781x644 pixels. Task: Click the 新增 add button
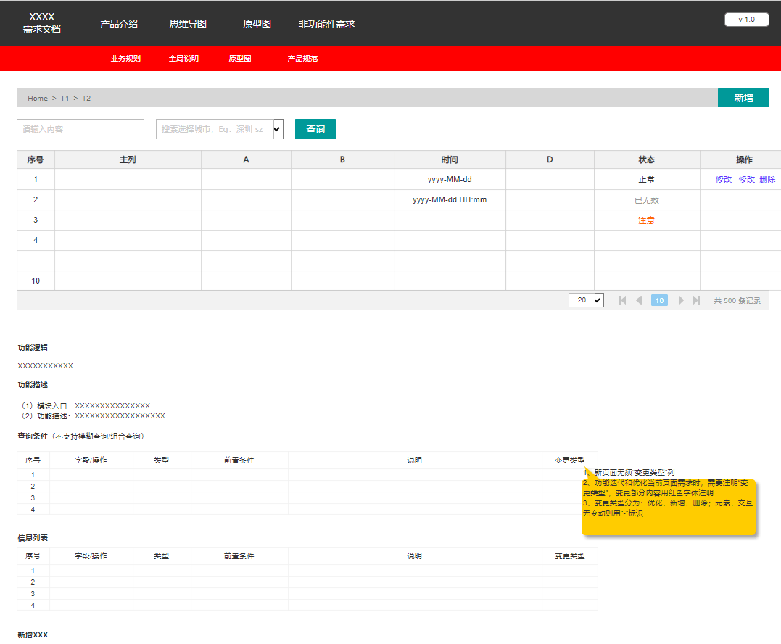pyautogui.click(x=743, y=98)
